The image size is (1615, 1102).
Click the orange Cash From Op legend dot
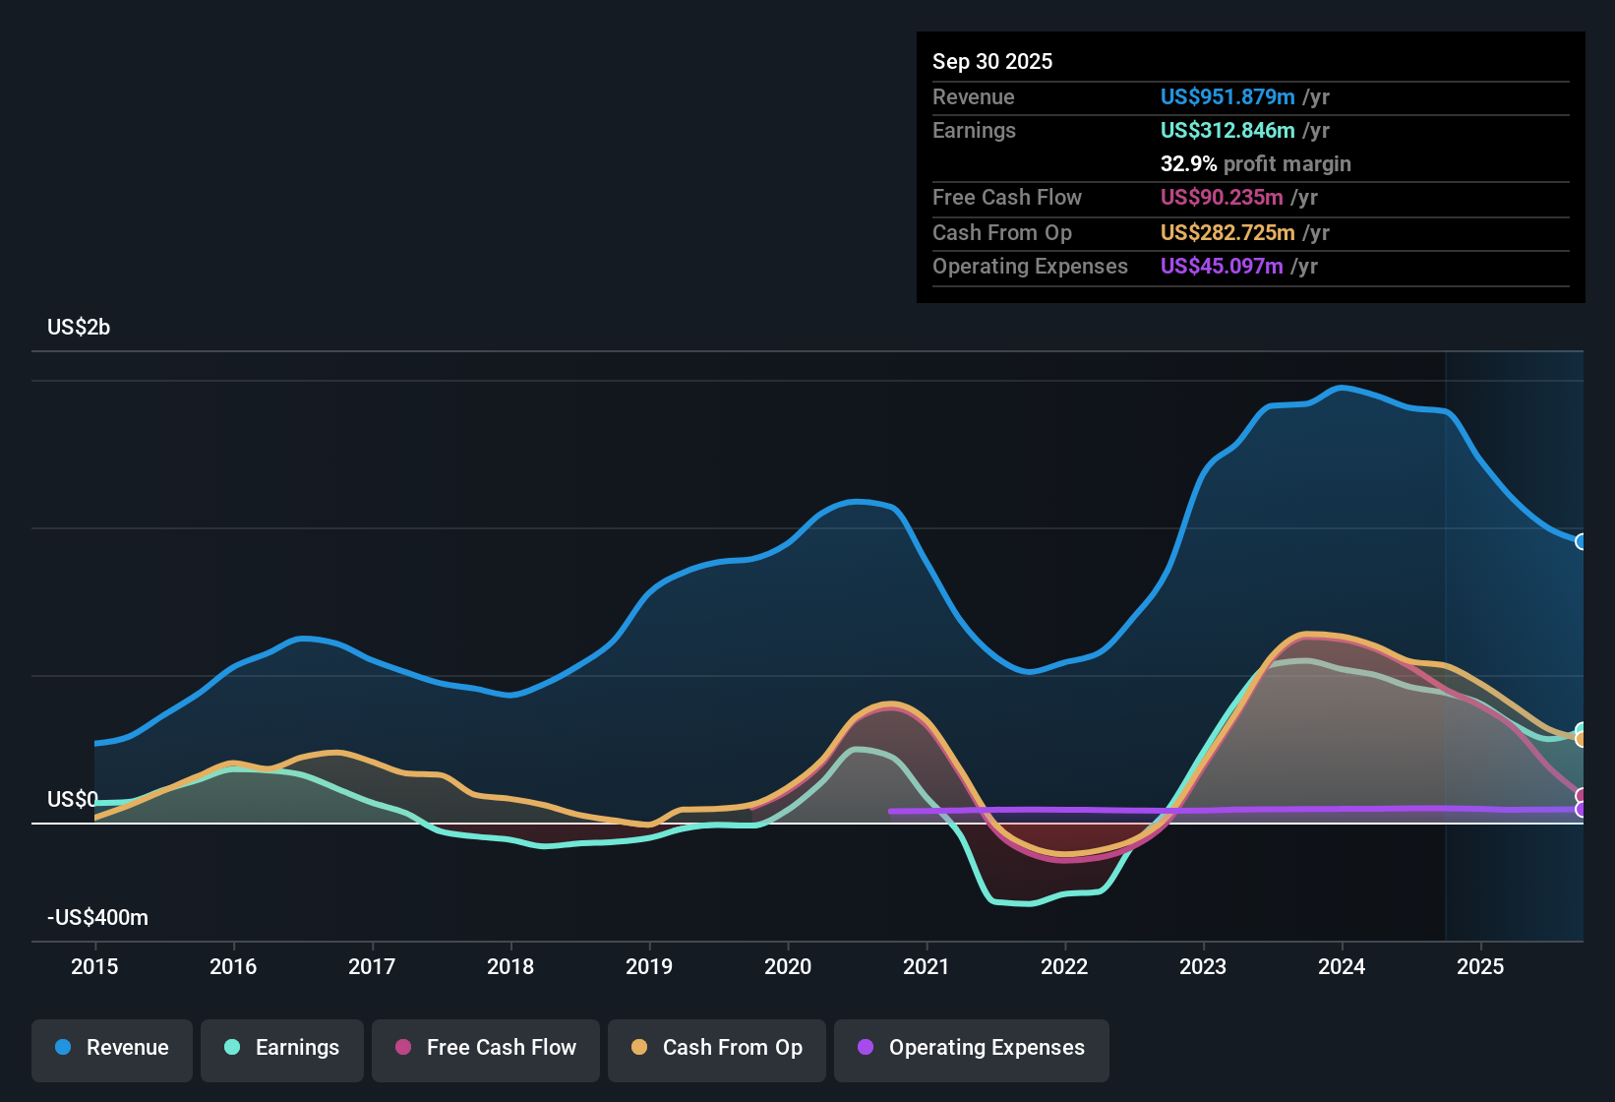639,1048
